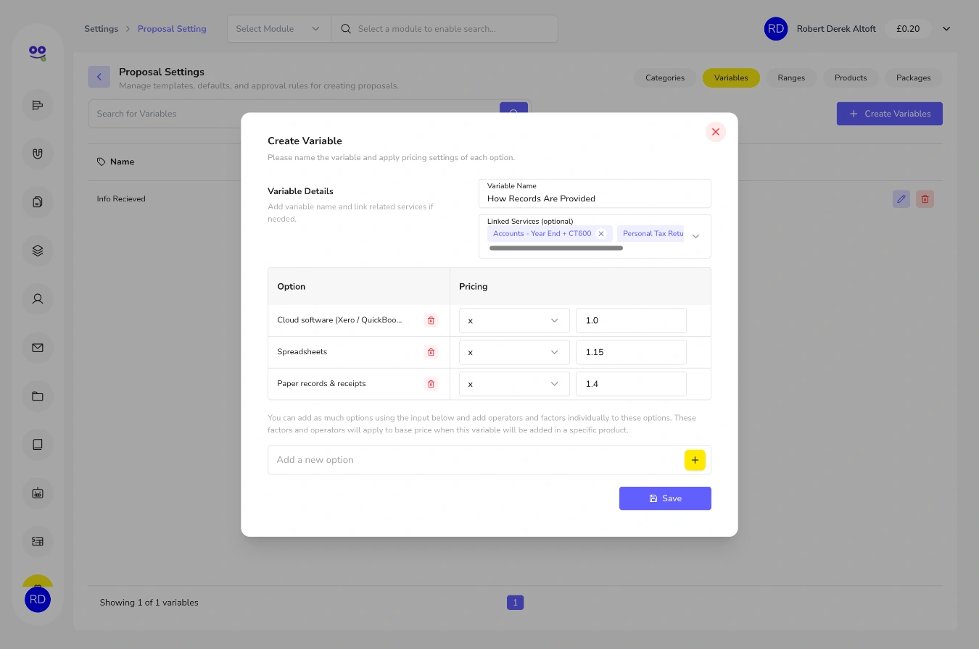Image resolution: width=979 pixels, height=649 pixels.
Task: Edit the 1.4 factor for Paper records
Action: point(631,384)
